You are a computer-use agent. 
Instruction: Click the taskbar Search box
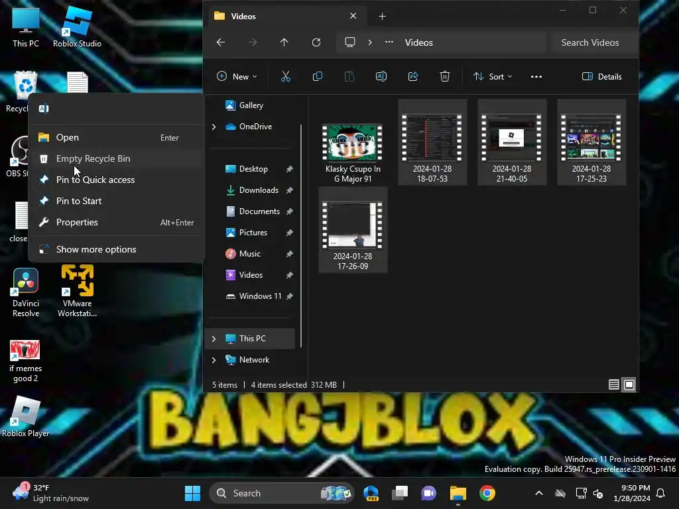point(281,493)
